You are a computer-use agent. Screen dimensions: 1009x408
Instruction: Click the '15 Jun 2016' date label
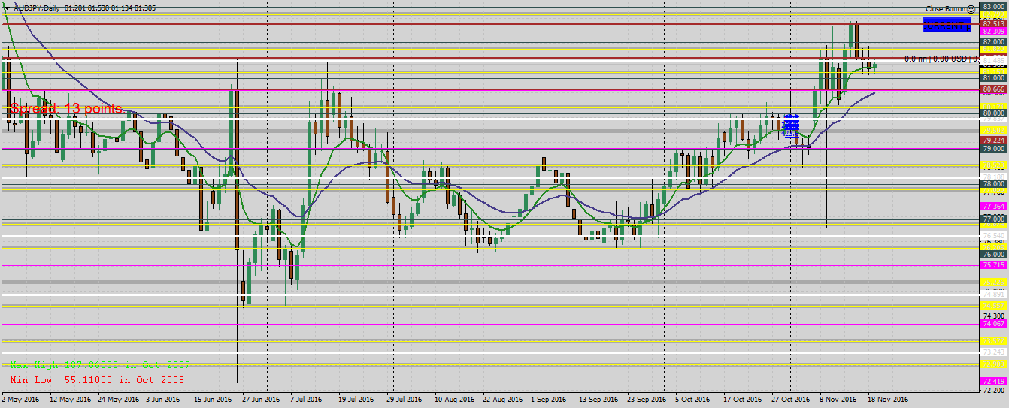214,400
